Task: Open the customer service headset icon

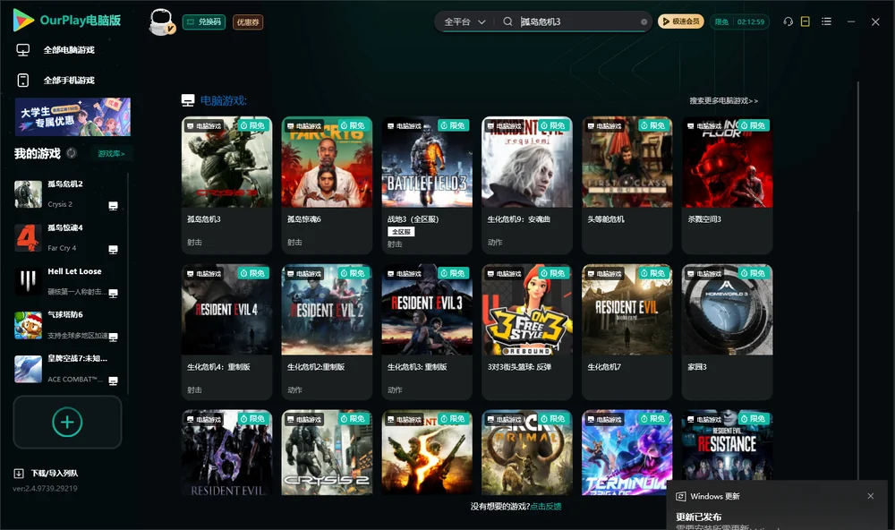Action: pos(788,21)
